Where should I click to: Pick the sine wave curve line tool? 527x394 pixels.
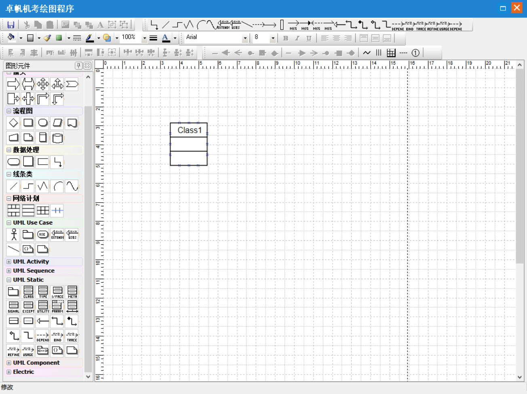point(72,186)
